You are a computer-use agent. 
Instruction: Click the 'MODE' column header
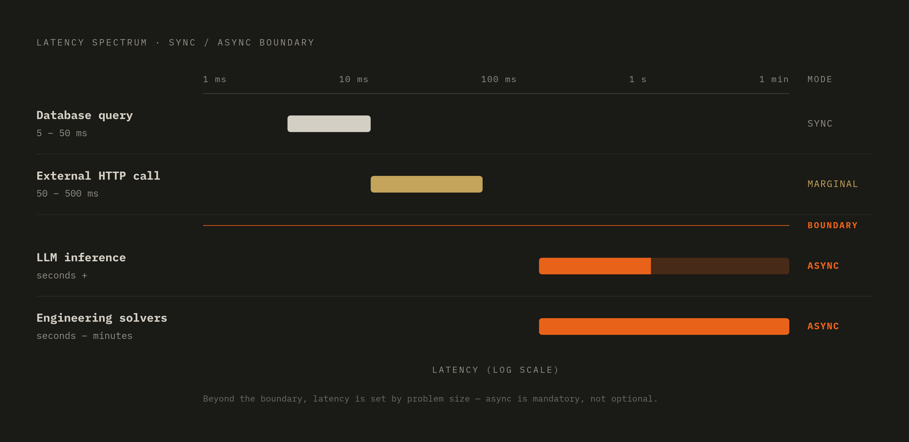pyautogui.click(x=820, y=79)
